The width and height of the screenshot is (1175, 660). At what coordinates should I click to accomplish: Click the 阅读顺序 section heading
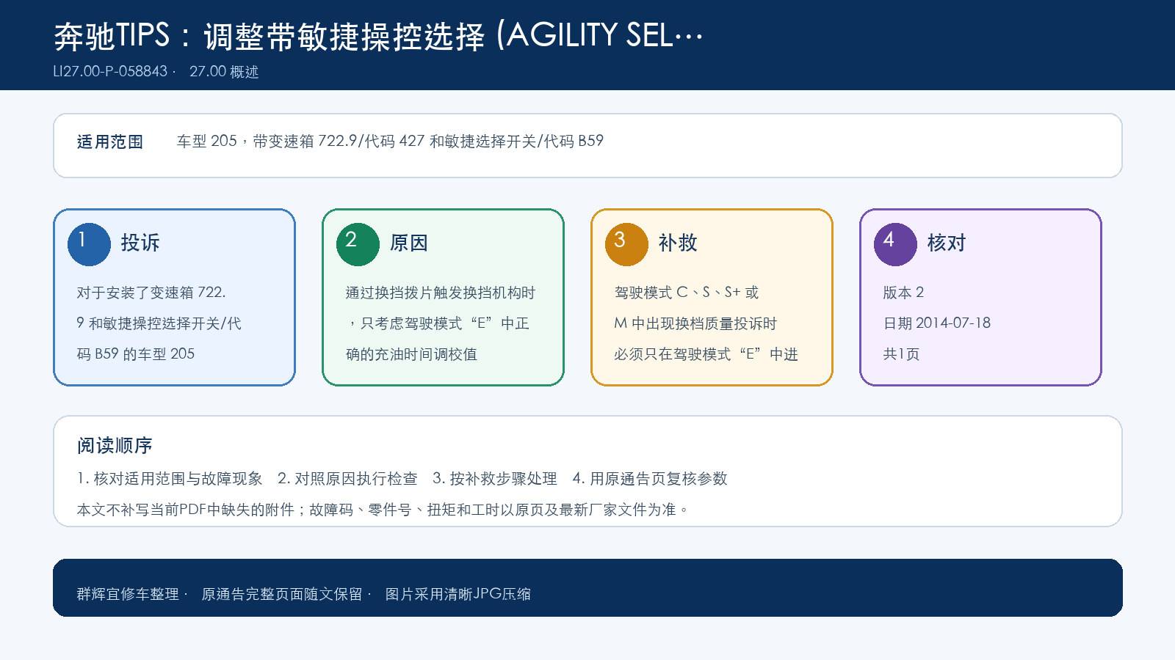pos(115,445)
